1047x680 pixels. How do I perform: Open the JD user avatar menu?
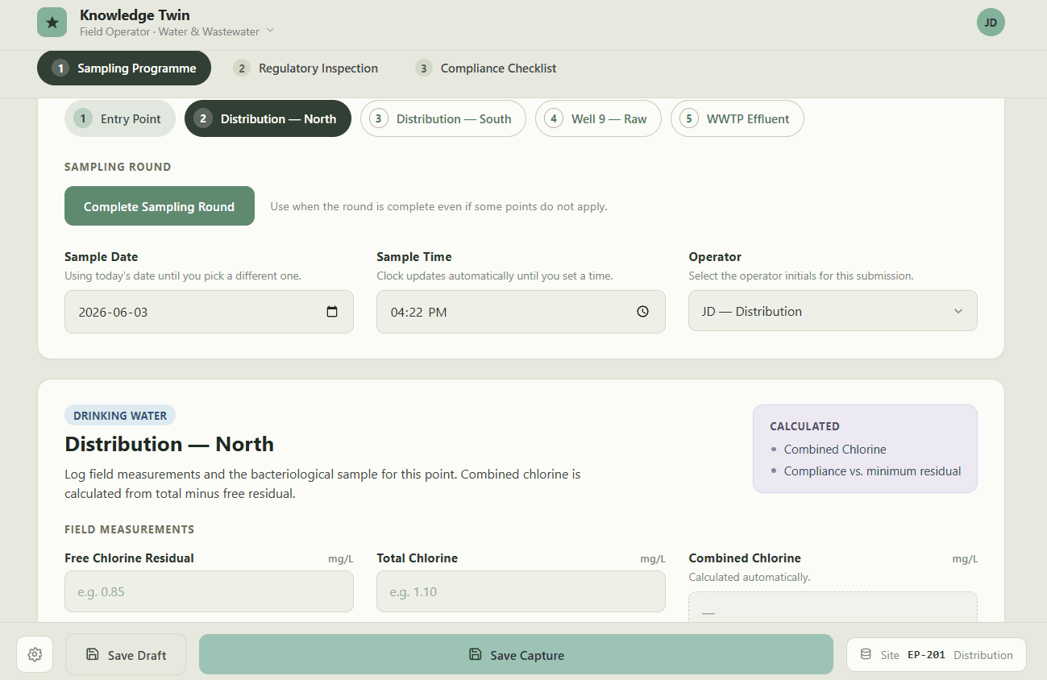[x=991, y=22]
